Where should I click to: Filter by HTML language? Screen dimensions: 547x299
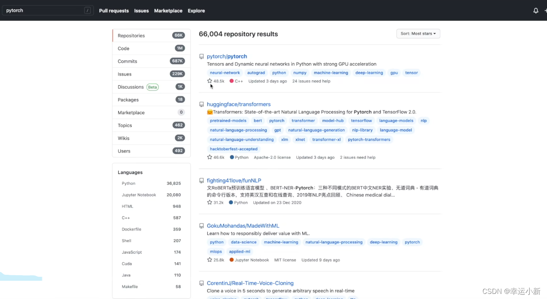[151, 206]
